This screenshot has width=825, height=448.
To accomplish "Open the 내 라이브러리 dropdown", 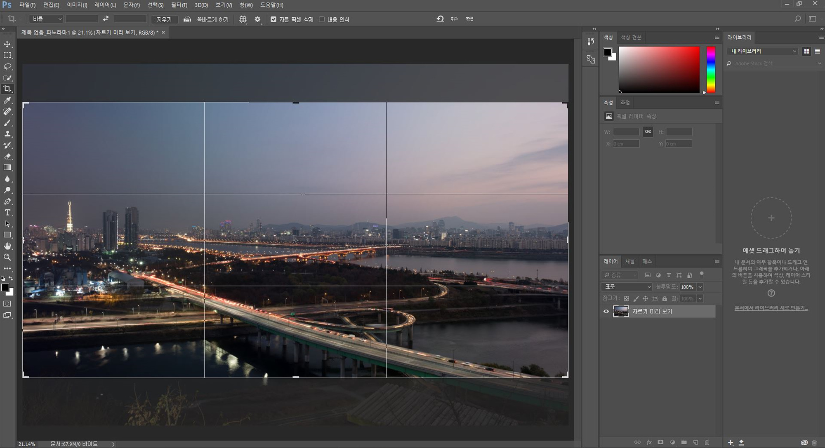I will pyautogui.click(x=763, y=51).
